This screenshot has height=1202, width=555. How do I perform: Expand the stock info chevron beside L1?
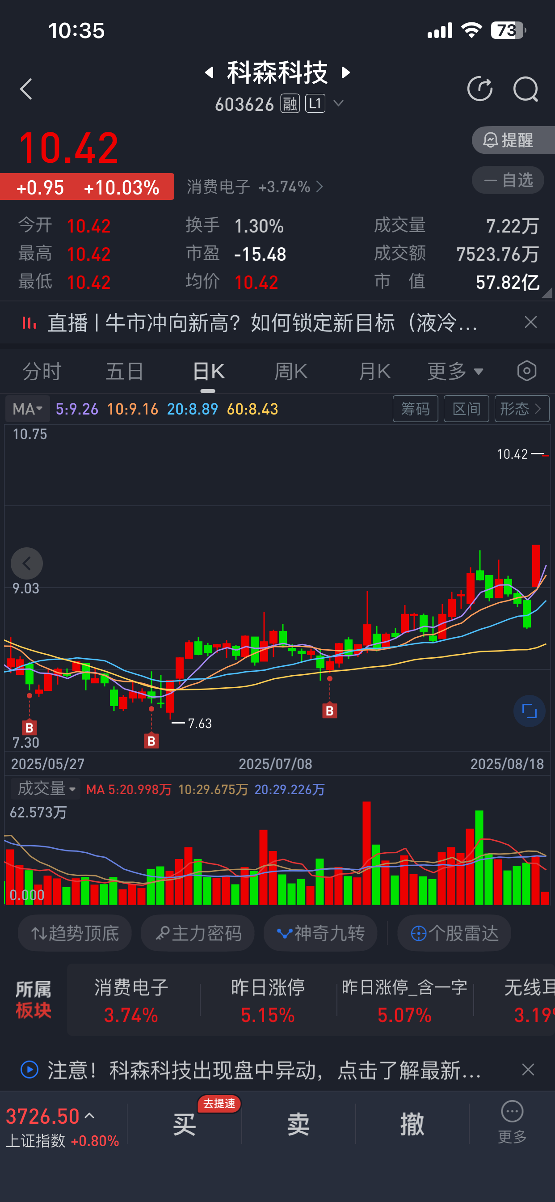[x=339, y=103]
